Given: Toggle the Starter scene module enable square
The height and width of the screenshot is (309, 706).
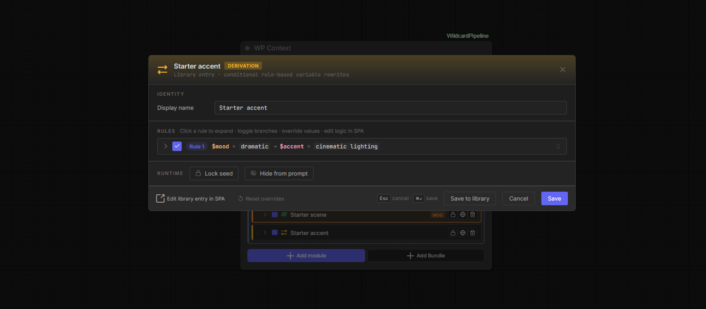Looking at the screenshot, I should pyautogui.click(x=275, y=215).
